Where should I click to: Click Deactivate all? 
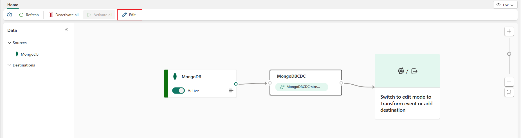[x=64, y=15]
